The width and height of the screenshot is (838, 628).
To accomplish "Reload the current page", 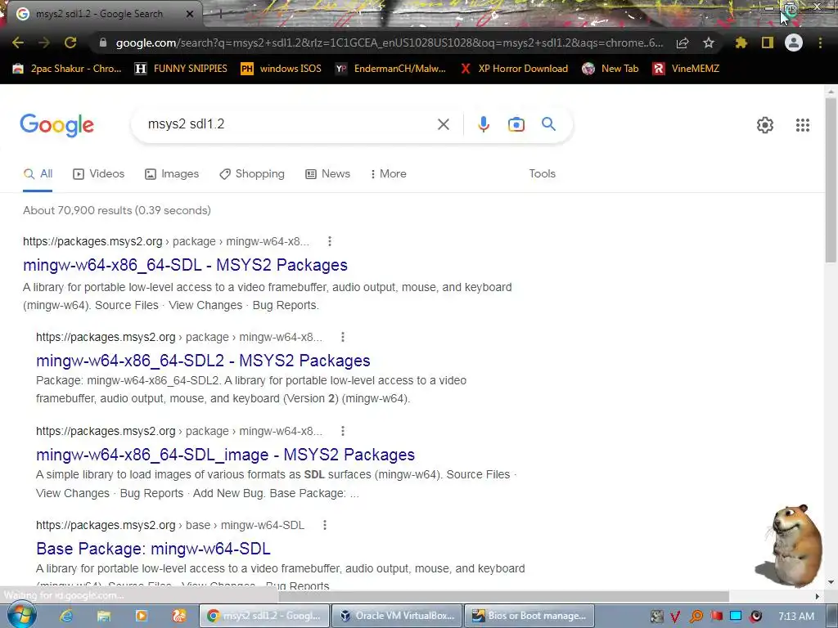I will tap(70, 43).
